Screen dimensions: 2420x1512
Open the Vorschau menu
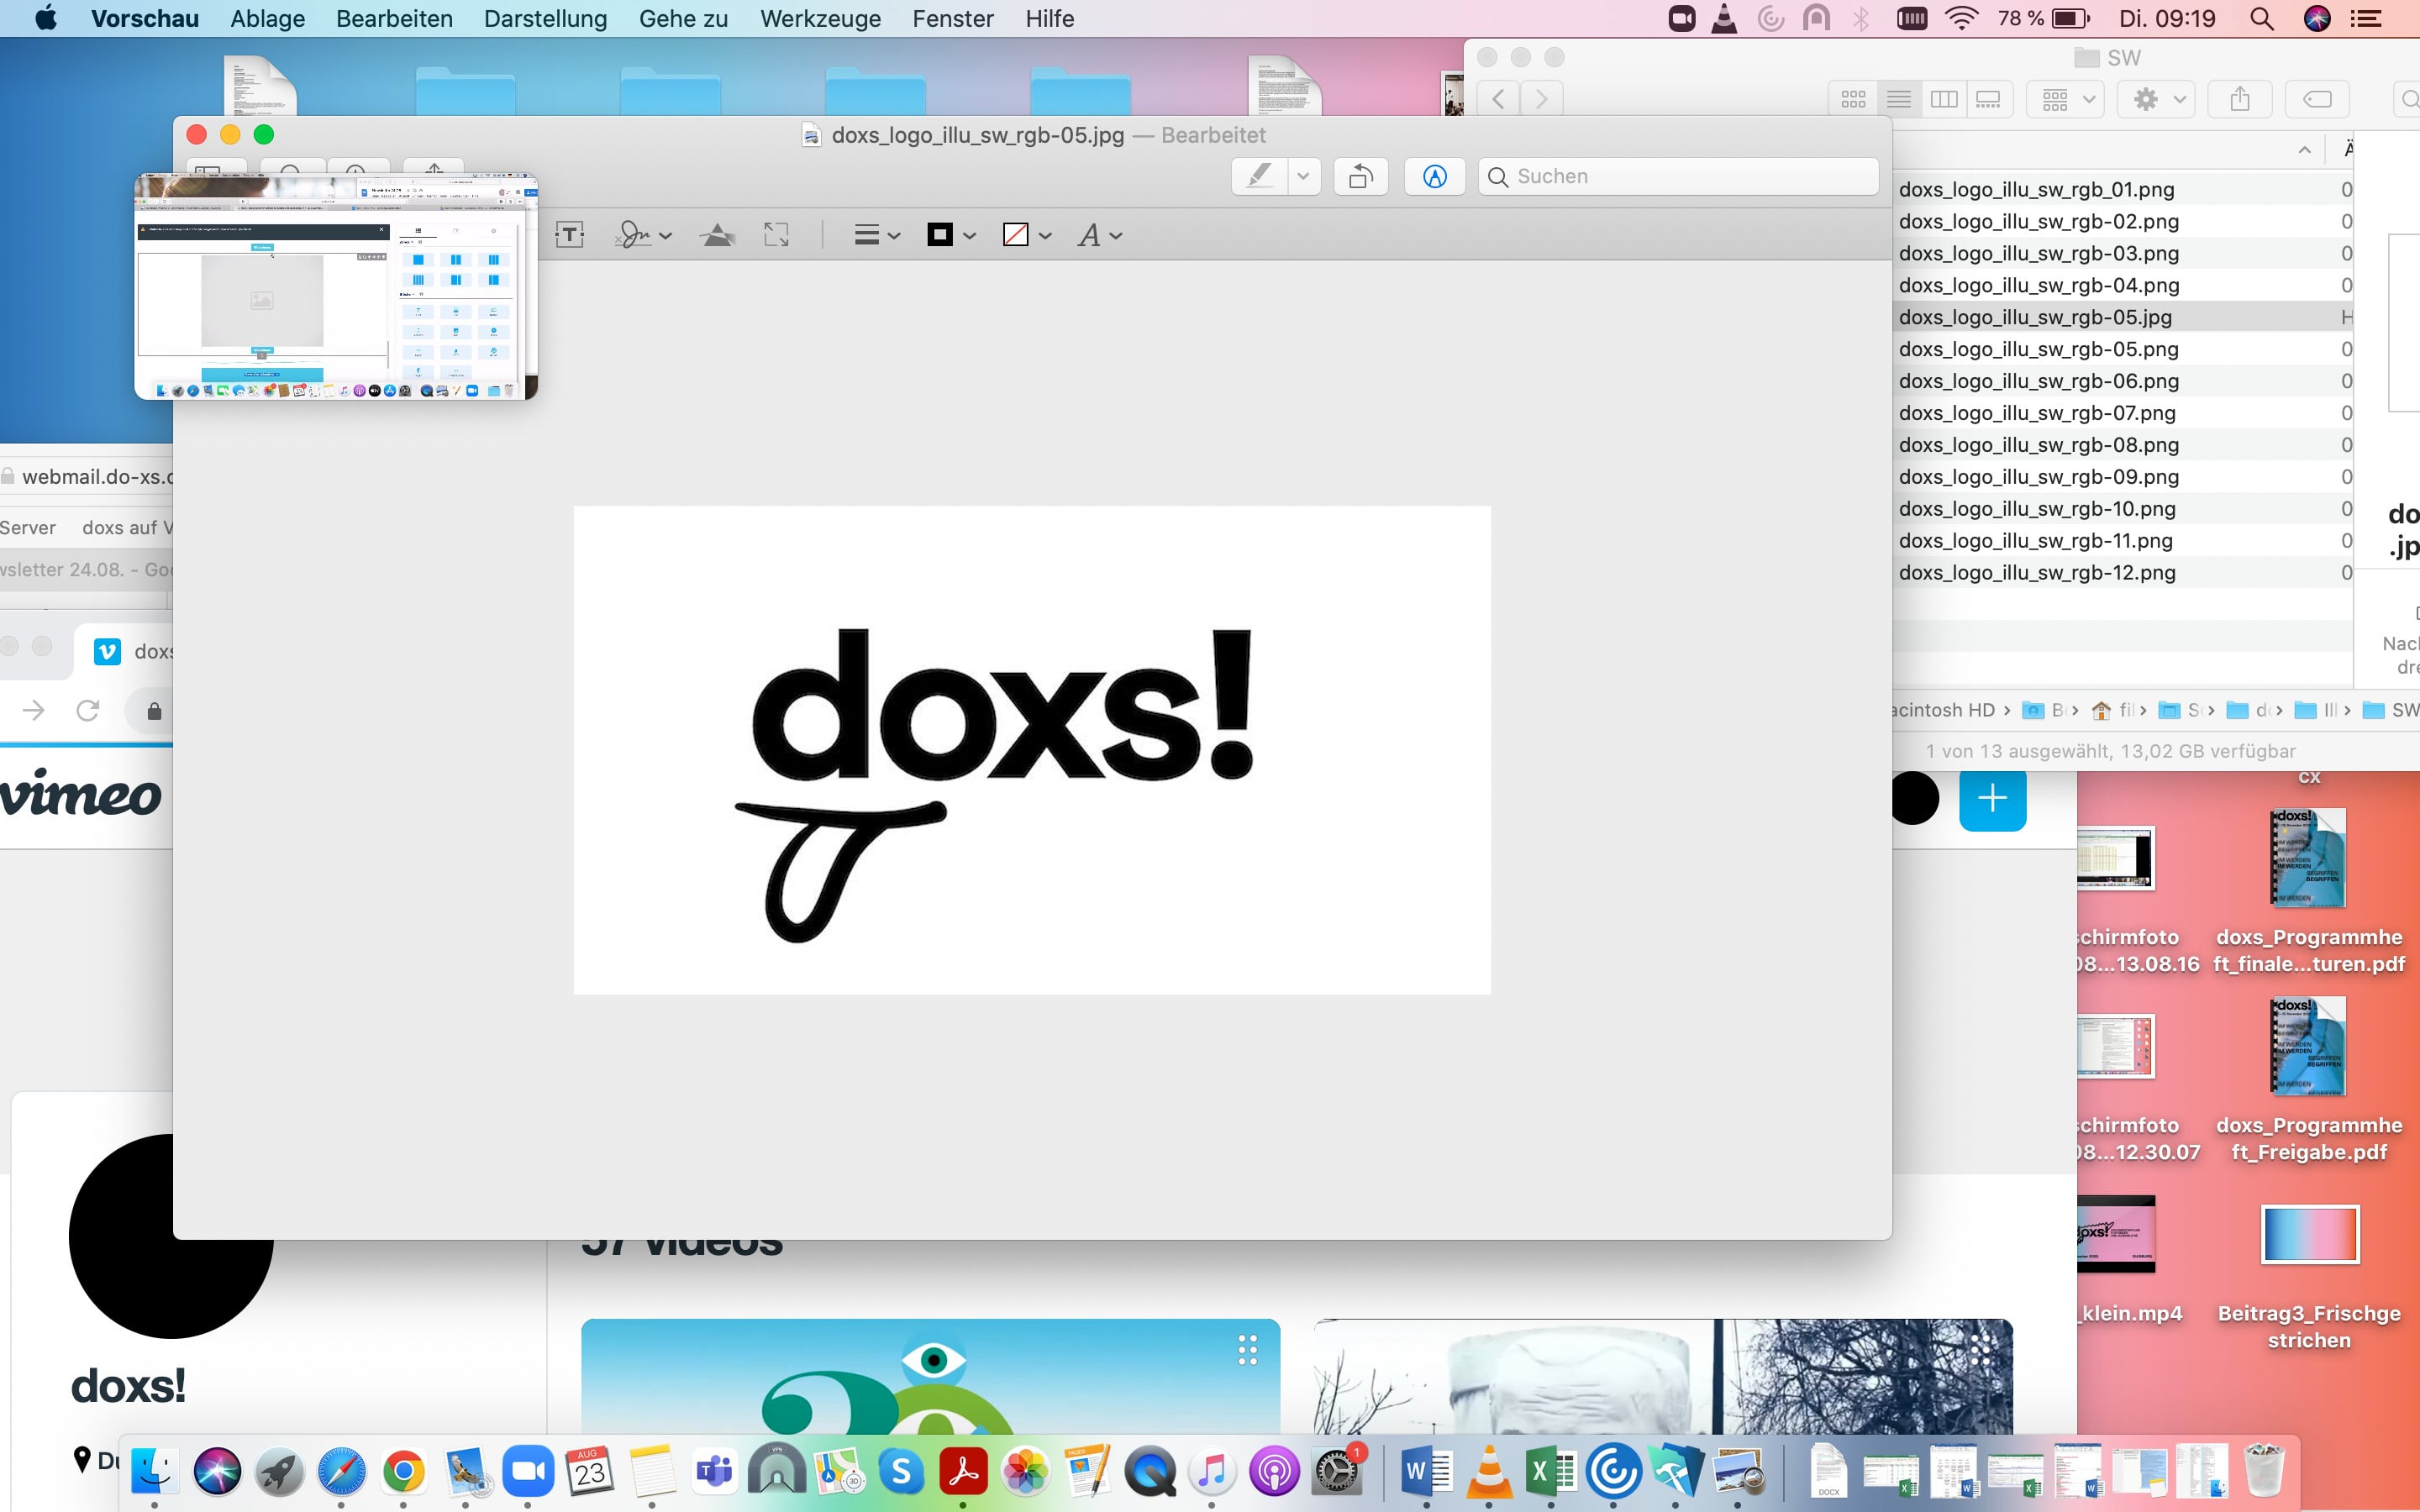point(145,19)
